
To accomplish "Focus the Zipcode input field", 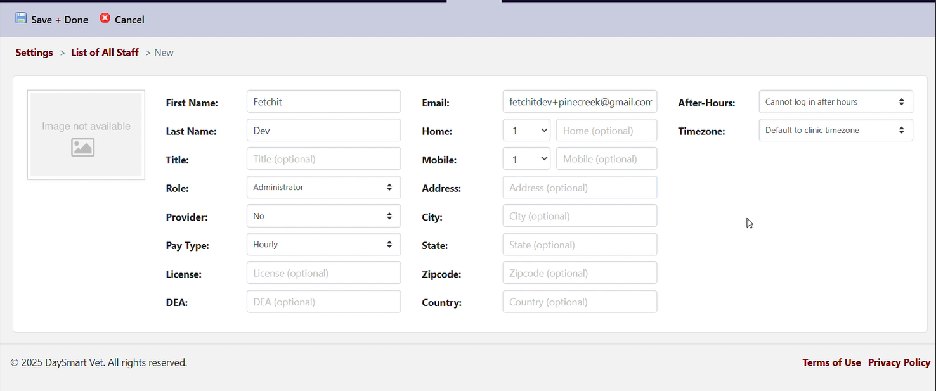I will tap(580, 273).
